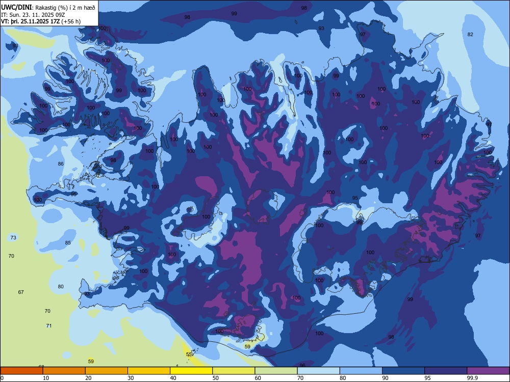
Task: Click the legend tick label 30
Action: click(x=131, y=378)
